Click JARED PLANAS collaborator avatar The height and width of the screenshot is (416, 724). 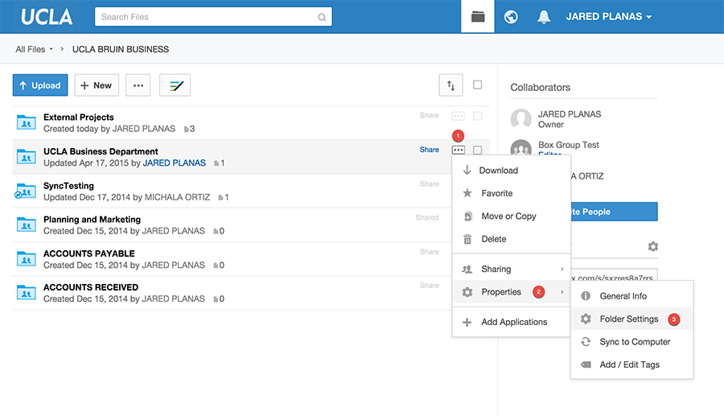[520, 118]
